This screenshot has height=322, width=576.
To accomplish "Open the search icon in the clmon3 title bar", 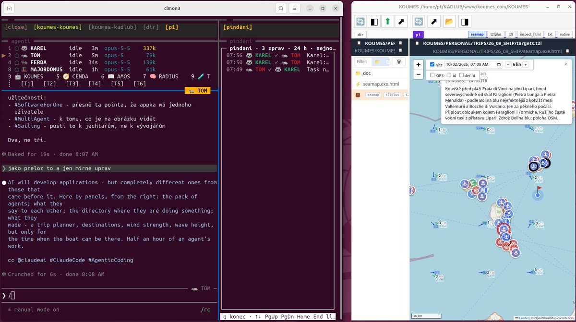I will coord(281,8).
